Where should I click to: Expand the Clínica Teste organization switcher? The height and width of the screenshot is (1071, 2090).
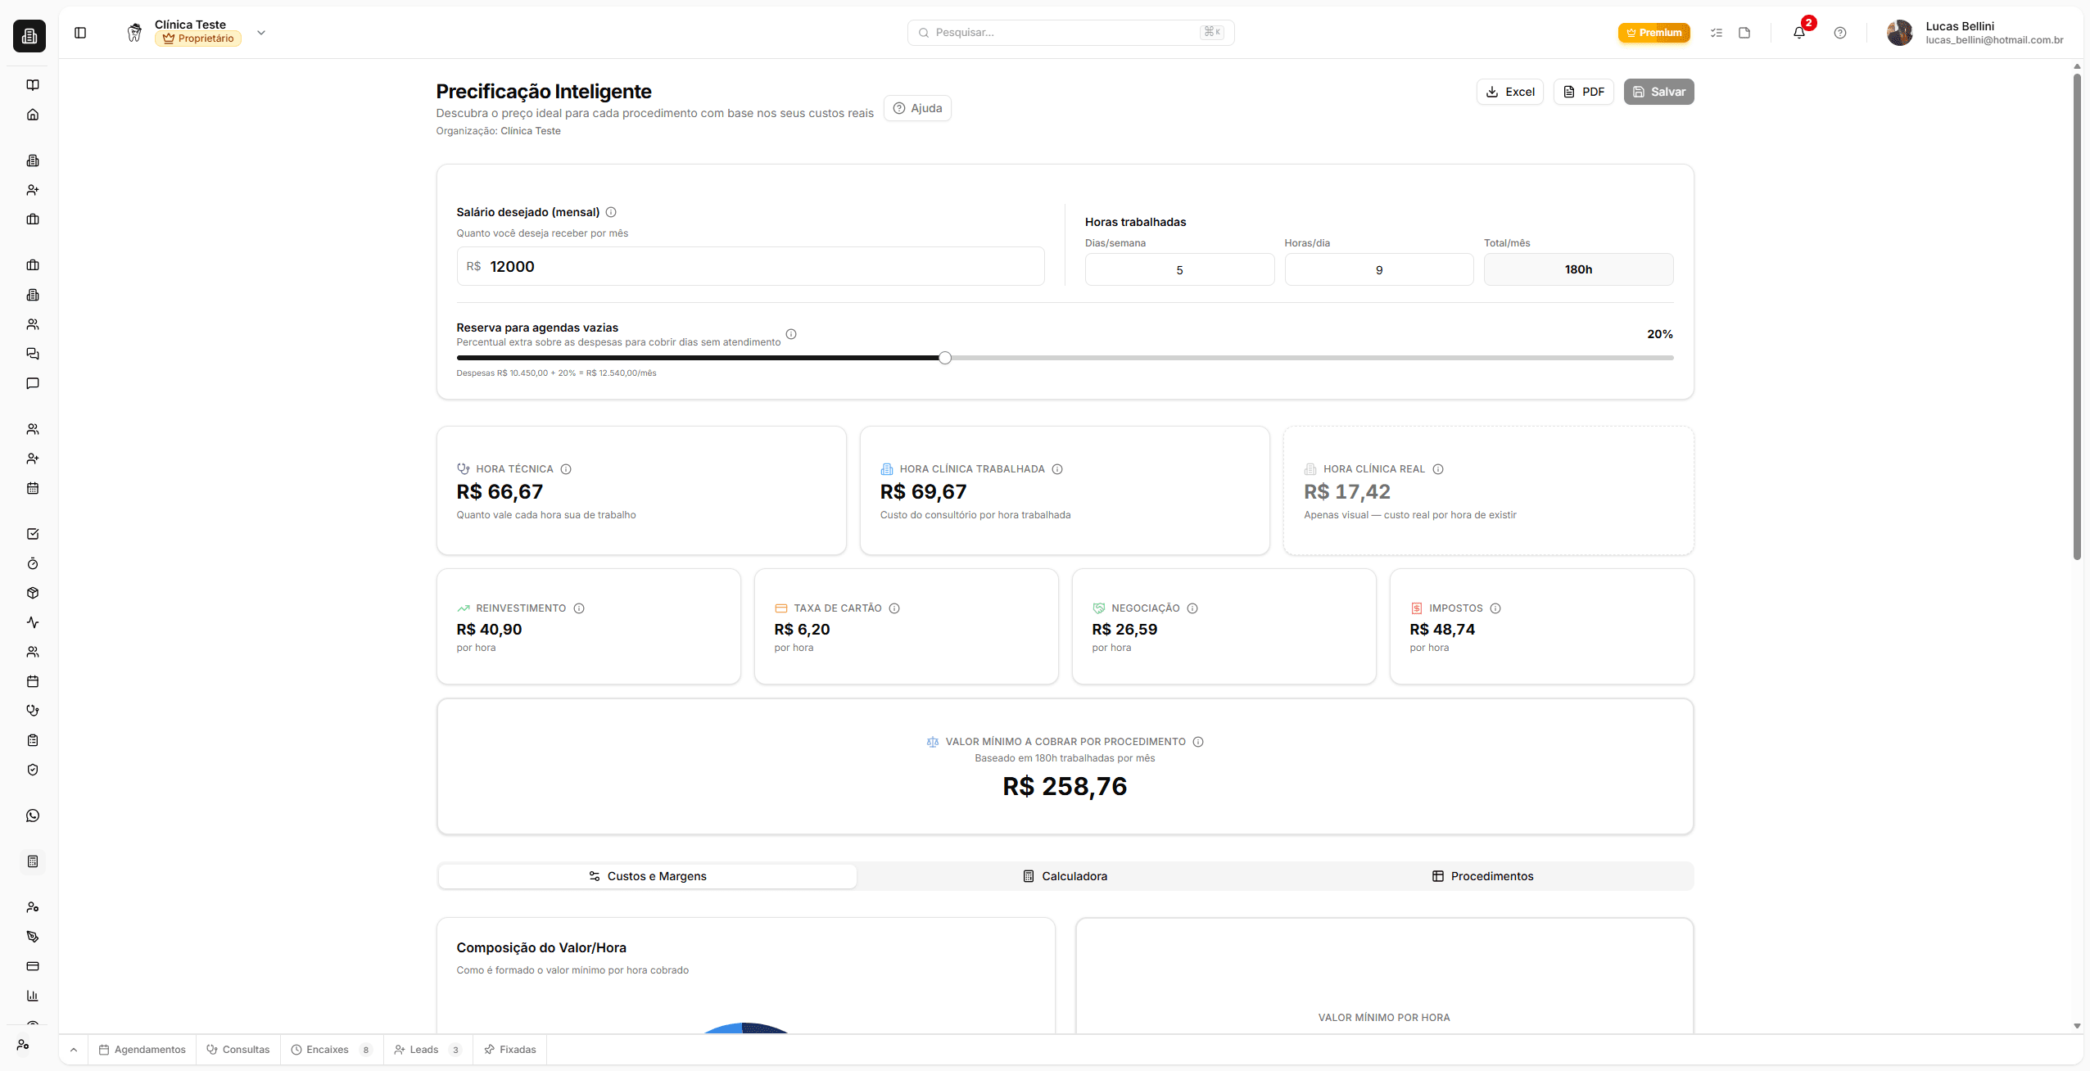[x=261, y=33]
